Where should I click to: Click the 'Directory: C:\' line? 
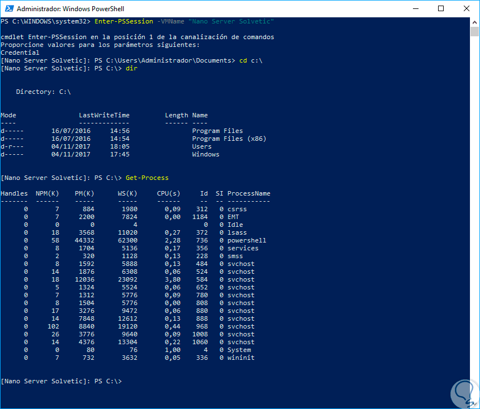[x=44, y=92]
